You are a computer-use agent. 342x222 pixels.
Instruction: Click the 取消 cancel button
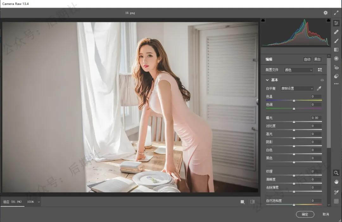click(326, 214)
